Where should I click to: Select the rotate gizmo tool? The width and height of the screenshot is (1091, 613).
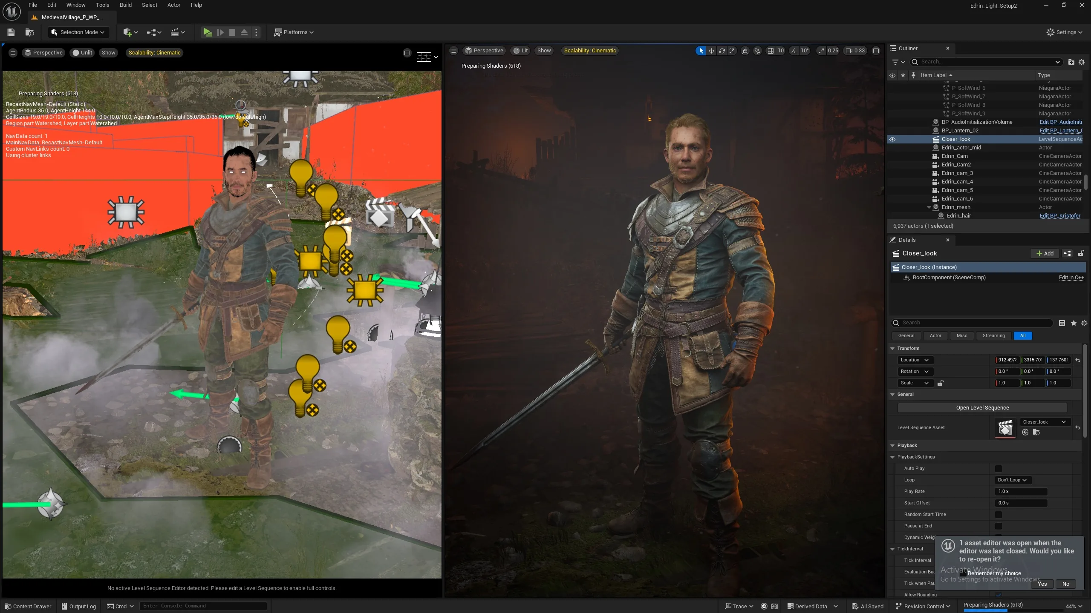tap(722, 51)
